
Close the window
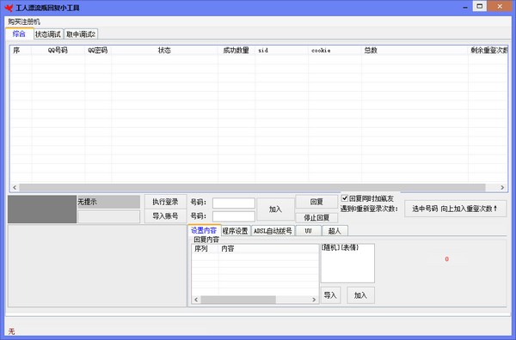(500, 6)
